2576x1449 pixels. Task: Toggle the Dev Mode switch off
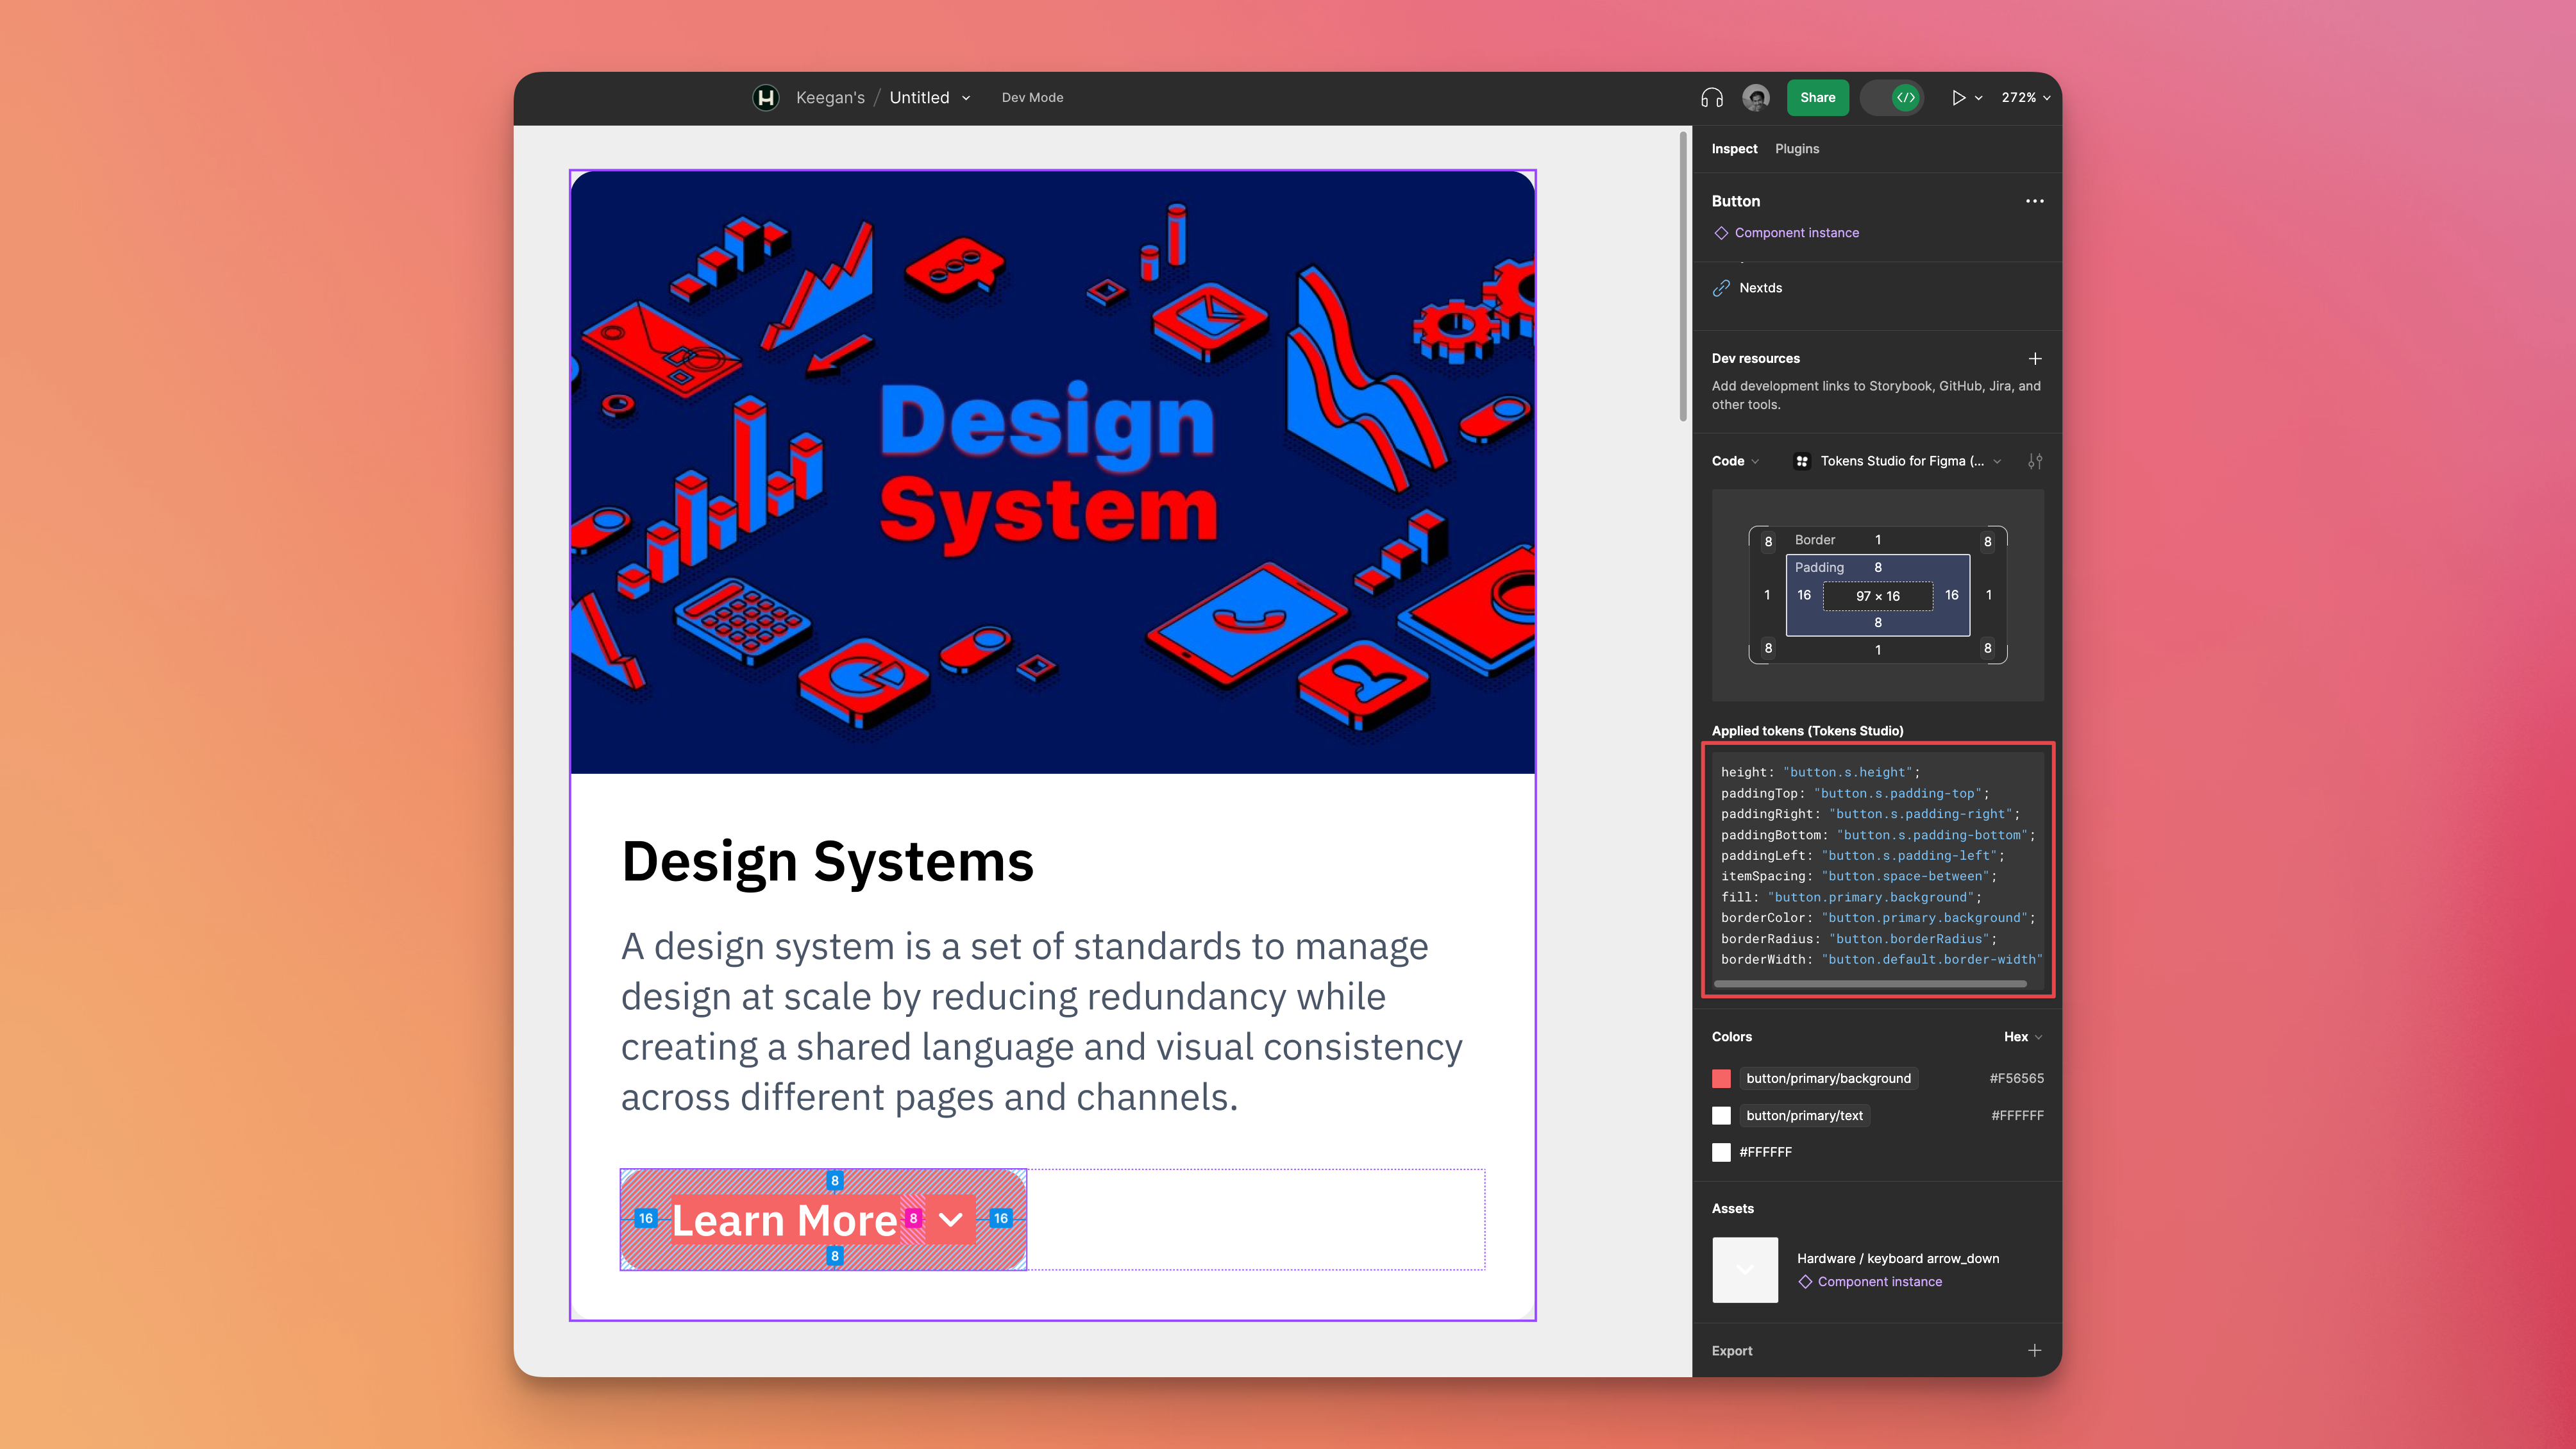[1892, 97]
